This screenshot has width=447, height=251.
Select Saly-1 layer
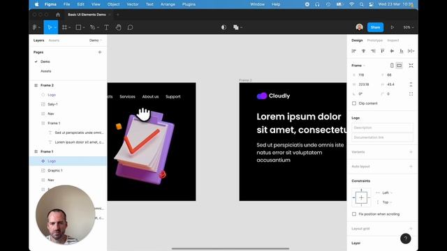tap(52, 104)
